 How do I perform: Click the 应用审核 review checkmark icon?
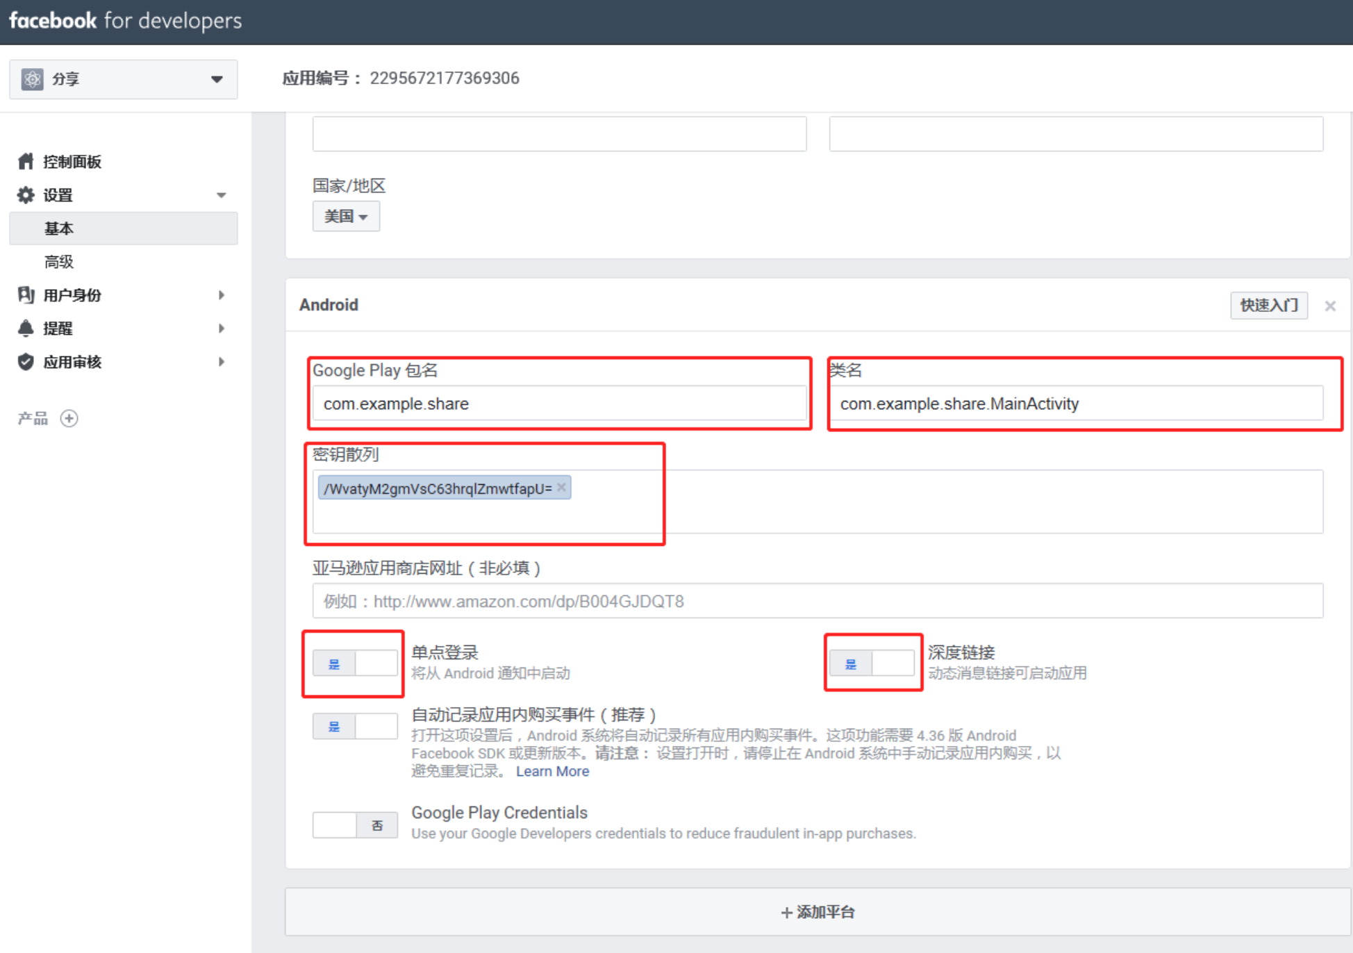click(x=25, y=361)
